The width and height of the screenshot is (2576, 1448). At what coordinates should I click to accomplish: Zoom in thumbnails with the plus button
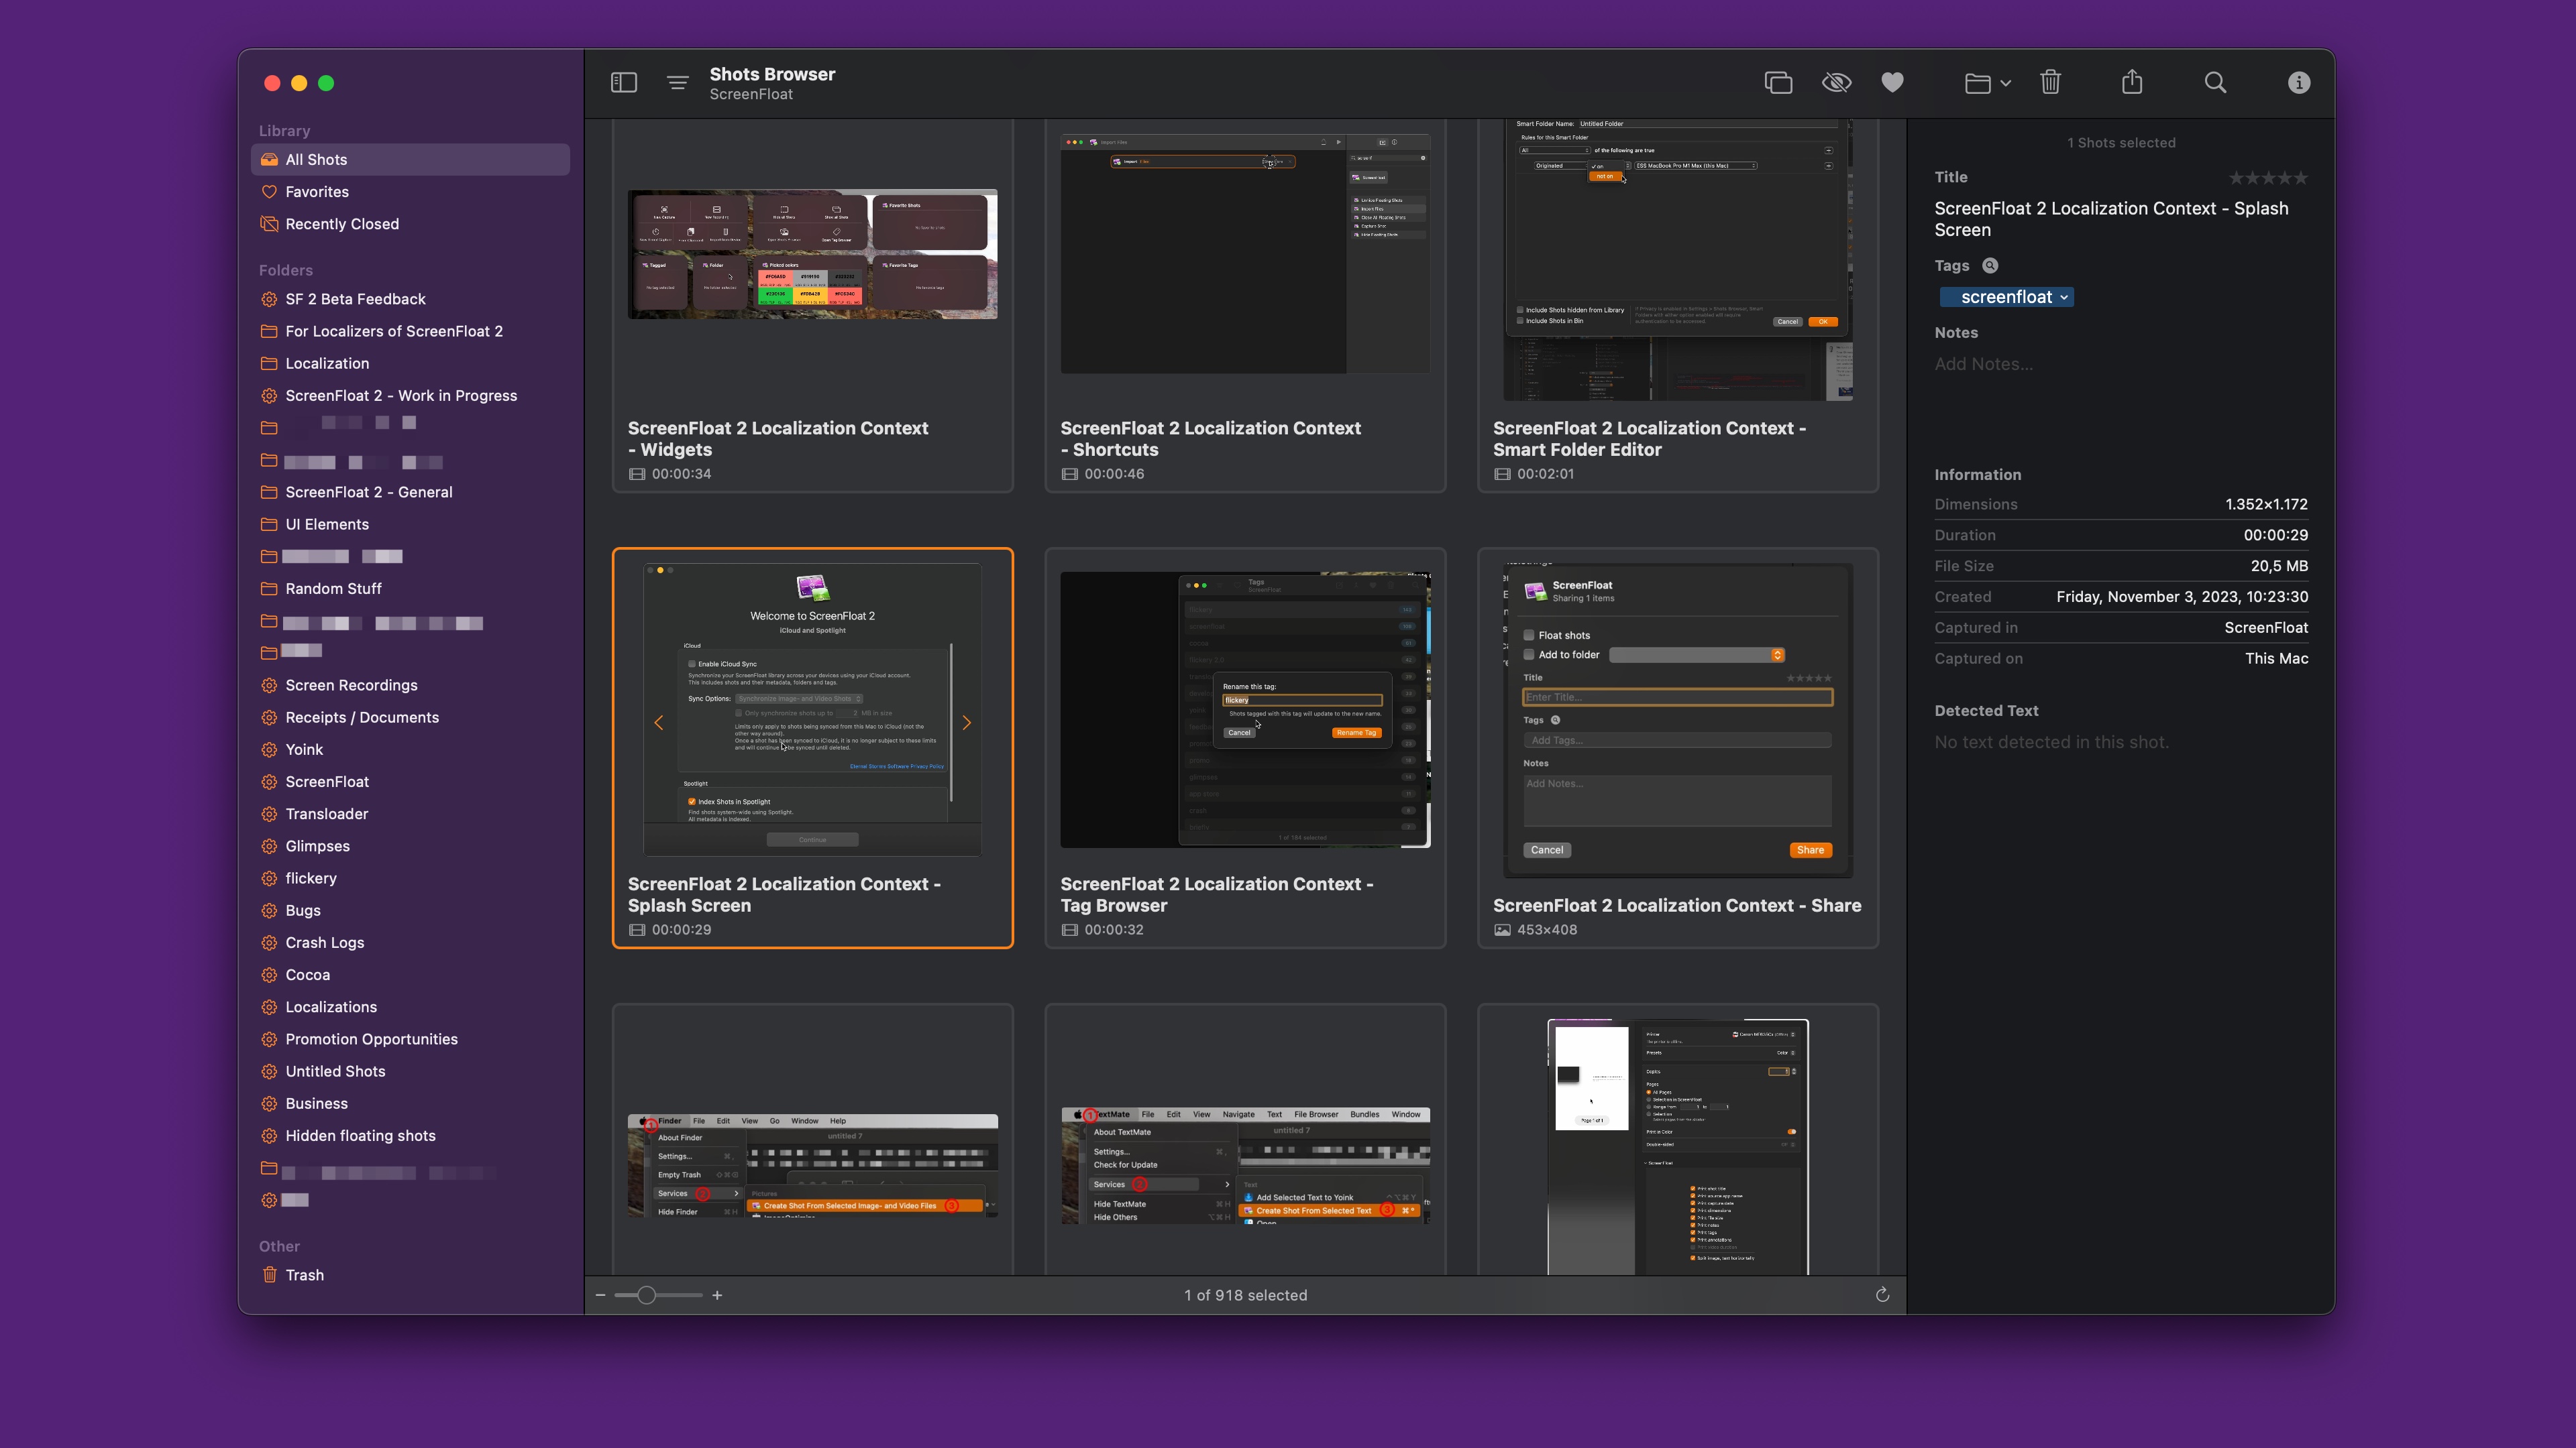717,1294
